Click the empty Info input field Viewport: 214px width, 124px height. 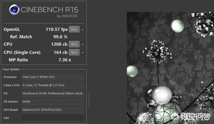click(x=52, y=118)
